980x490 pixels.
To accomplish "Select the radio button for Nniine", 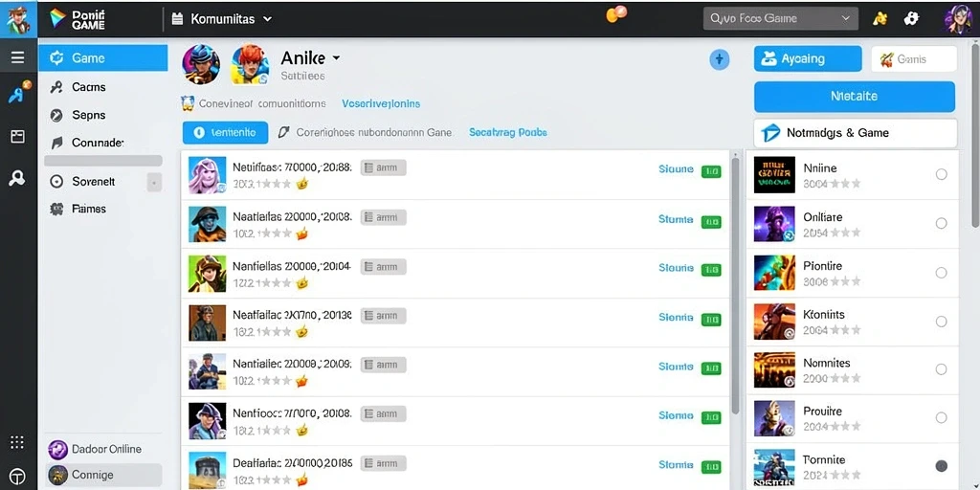I will pyautogui.click(x=942, y=174).
